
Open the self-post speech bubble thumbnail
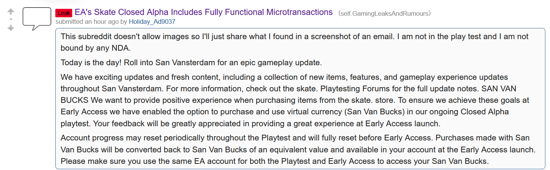(37, 19)
